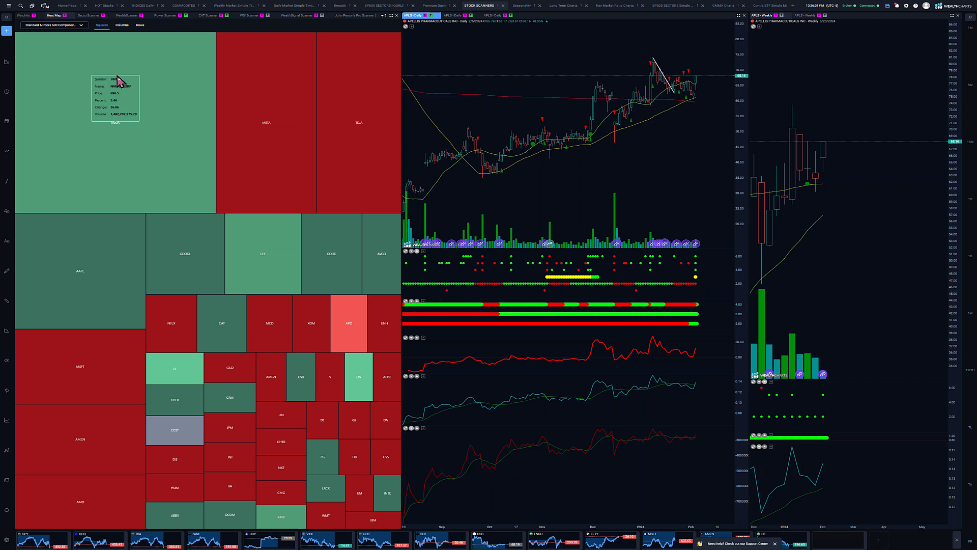
Task: Open Standard & Poors 500 Components dropdown
Action: (54, 25)
